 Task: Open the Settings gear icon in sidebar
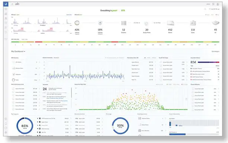[x=6, y=132]
